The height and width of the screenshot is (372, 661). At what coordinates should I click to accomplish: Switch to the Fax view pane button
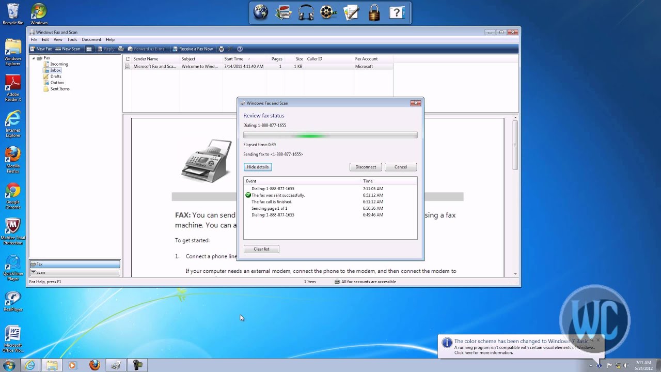click(74, 264)
